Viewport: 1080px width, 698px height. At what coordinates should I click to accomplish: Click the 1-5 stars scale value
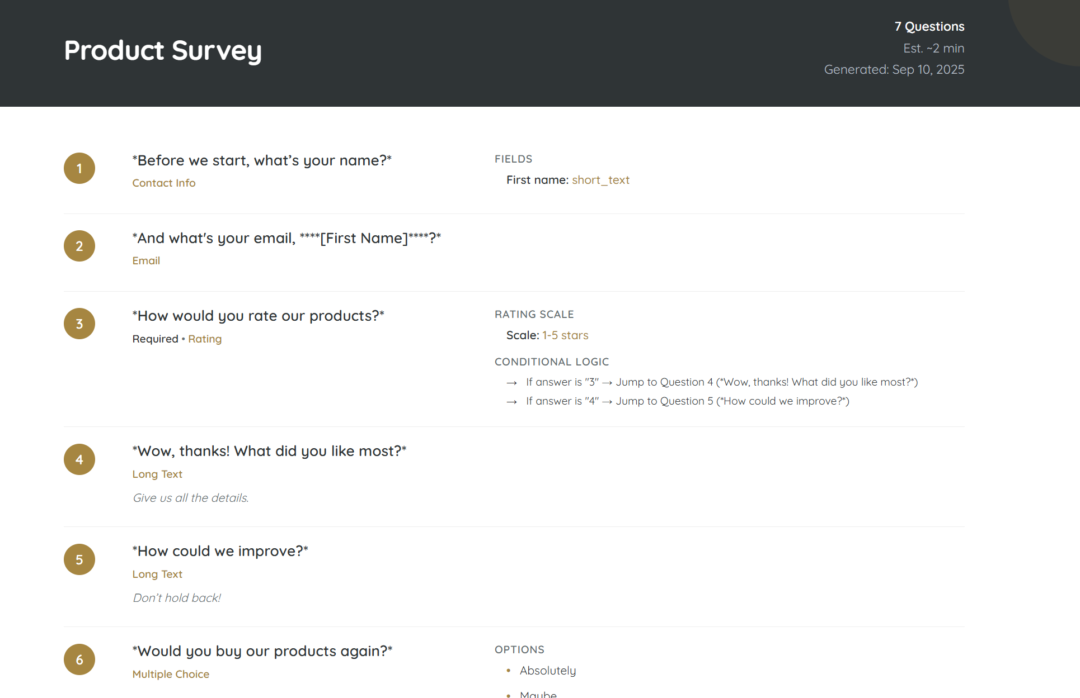[565, 335]
